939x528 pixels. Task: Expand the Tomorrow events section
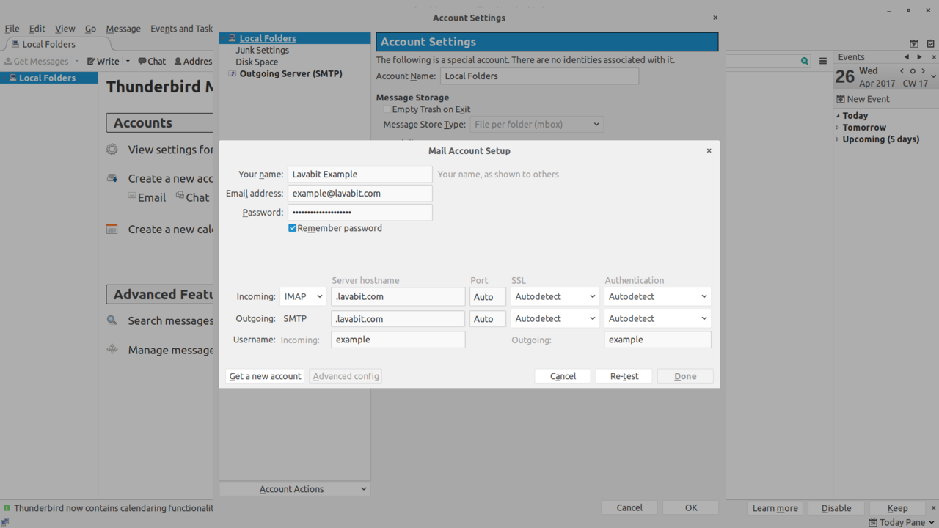click(x=838, y=128)
